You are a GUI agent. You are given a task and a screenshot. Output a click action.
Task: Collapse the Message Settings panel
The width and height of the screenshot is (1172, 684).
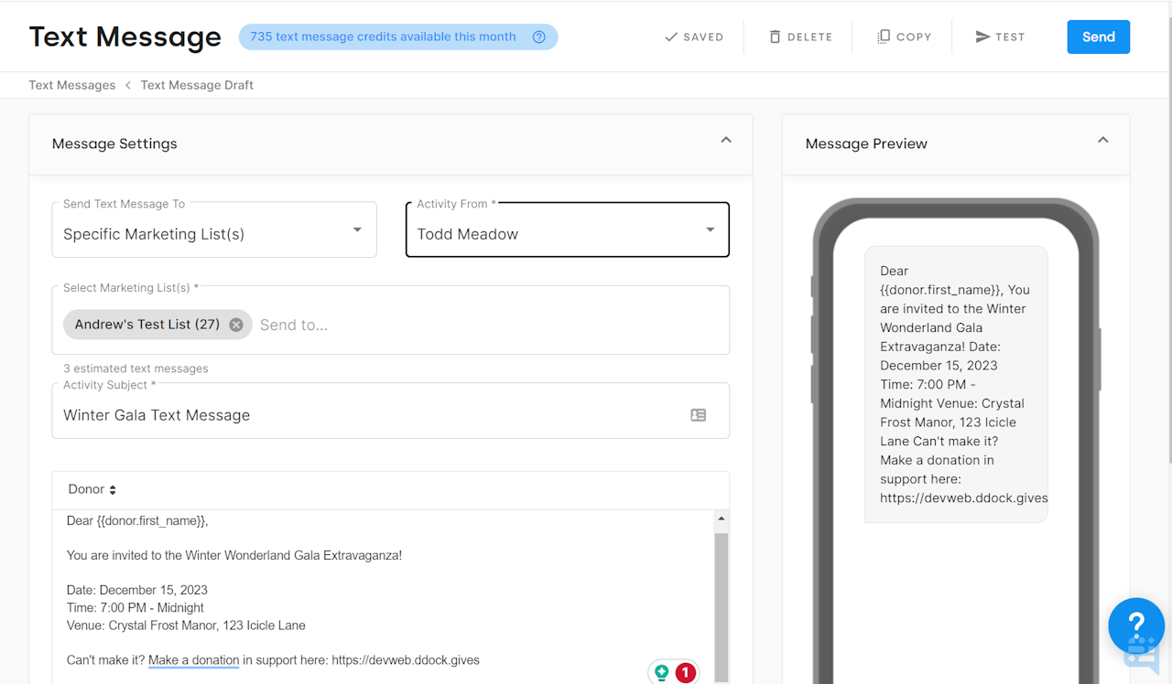pos(726,141)
